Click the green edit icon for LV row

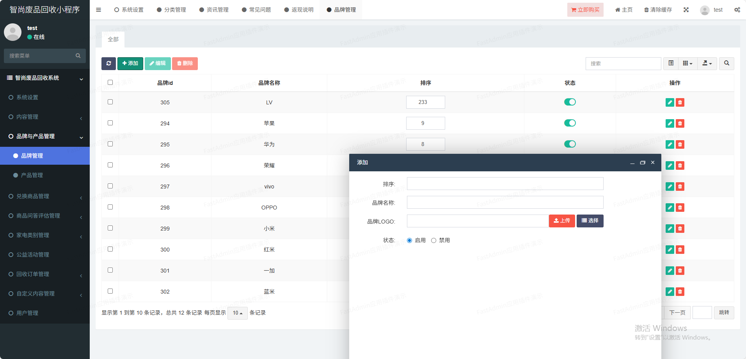(670, 102)
